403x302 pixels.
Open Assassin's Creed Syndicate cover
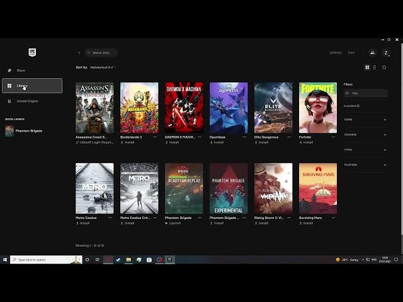click(94, 108)
